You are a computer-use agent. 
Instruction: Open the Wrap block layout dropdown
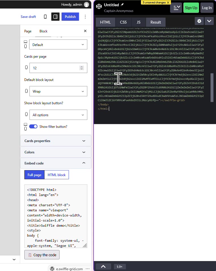58,91
